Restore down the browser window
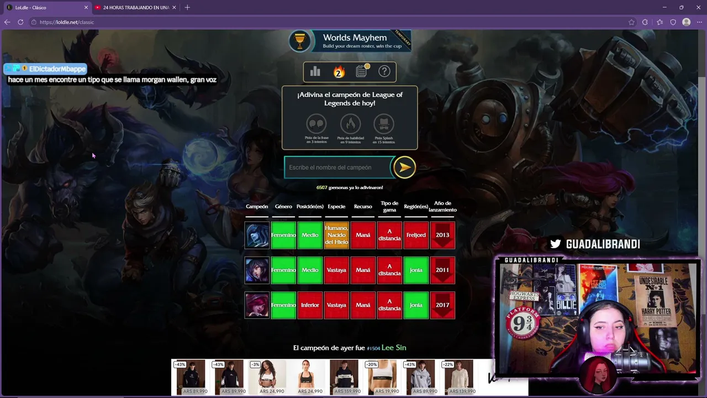The image size is (707, 398). [x=682, y=8]
